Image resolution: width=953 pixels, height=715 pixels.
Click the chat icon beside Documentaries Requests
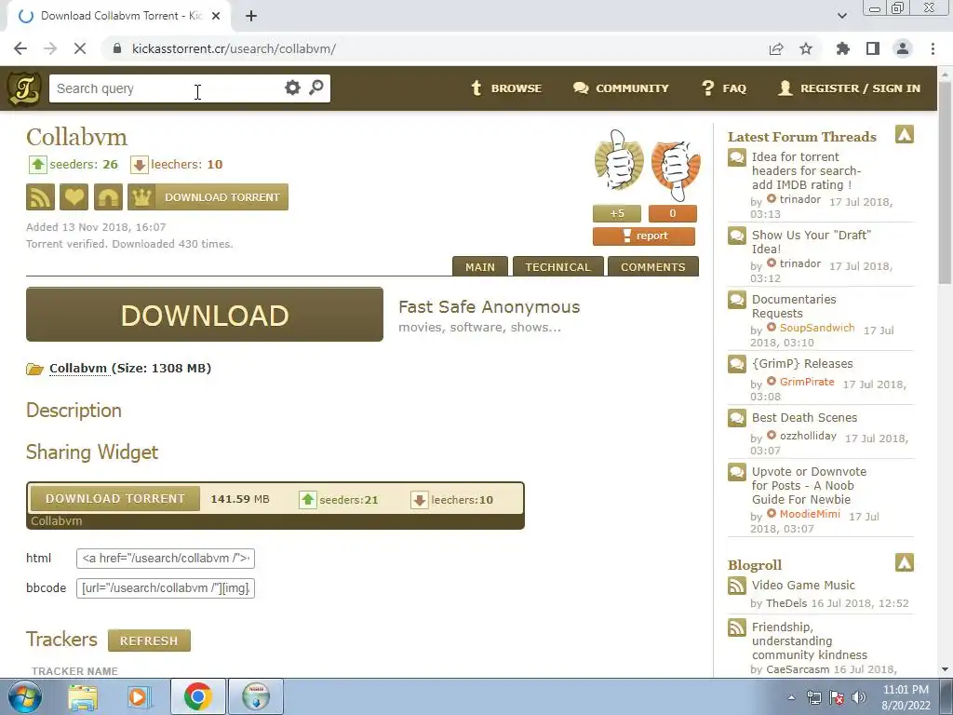737,300
